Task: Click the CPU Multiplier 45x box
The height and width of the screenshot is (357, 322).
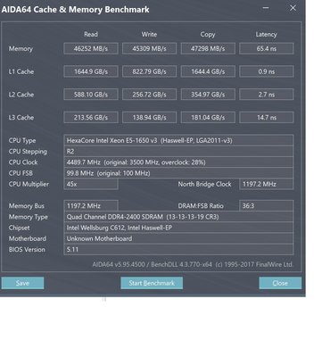Action: click(91, 184)
